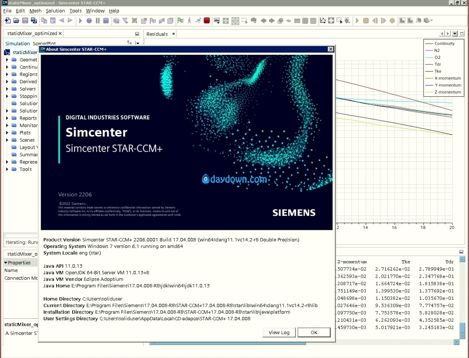Screen dimensions: 469x358
Task: Click the plot chart icon in toolbar
Action: [x=323, y=21]
